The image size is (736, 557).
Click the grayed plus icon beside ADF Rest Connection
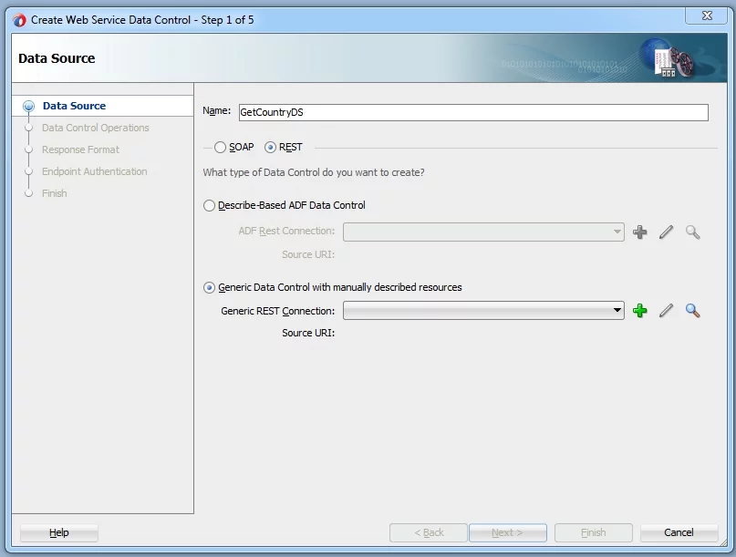639,232
